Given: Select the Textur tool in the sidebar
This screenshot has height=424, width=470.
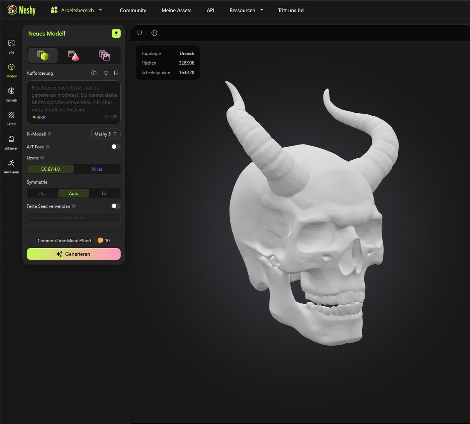Looking at the screenshot, I should [x=11, y=118].
